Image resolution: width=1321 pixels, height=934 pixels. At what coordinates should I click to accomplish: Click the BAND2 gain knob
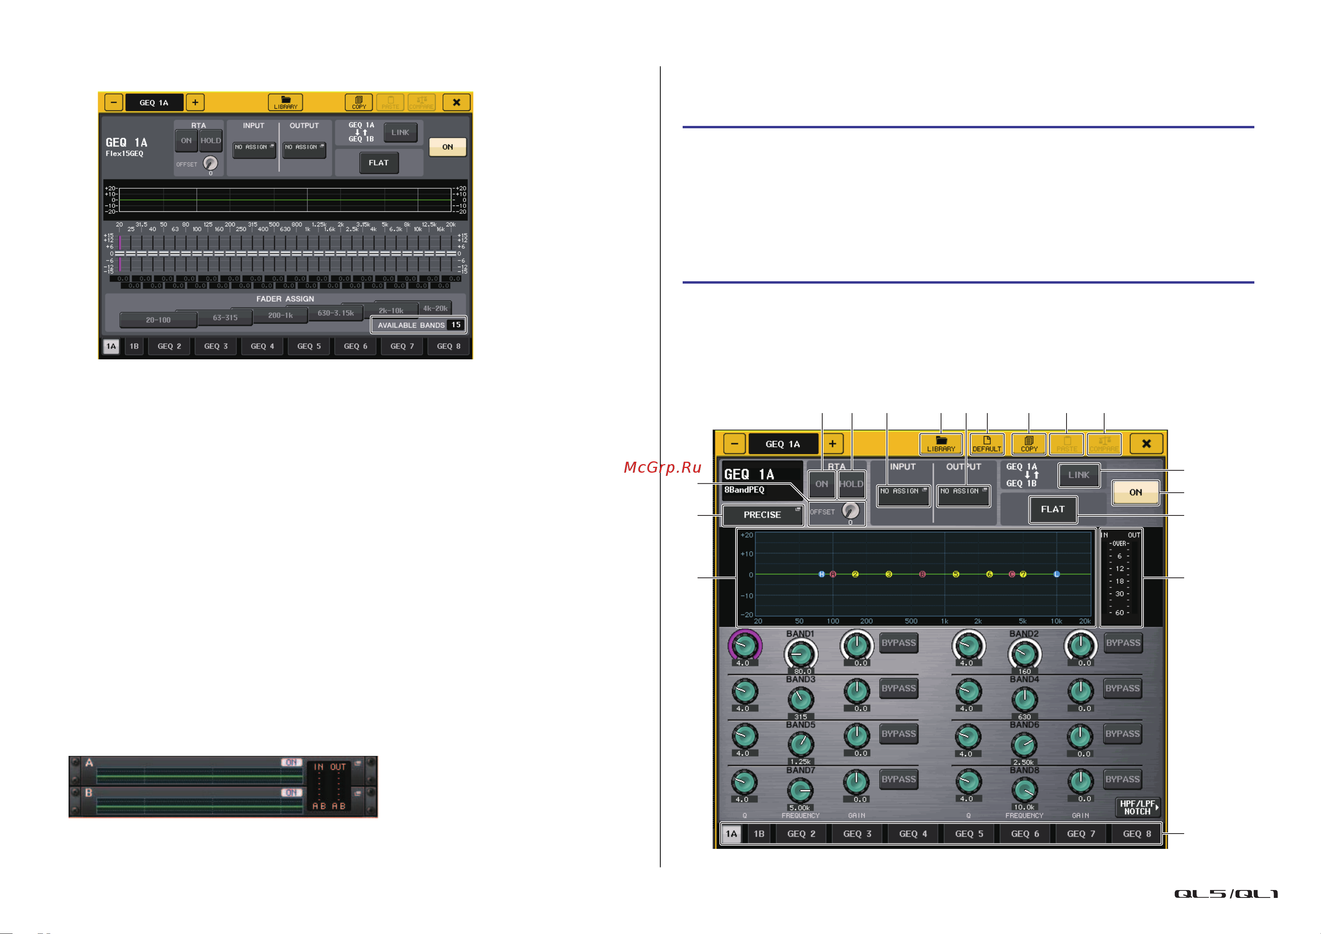1081,645
